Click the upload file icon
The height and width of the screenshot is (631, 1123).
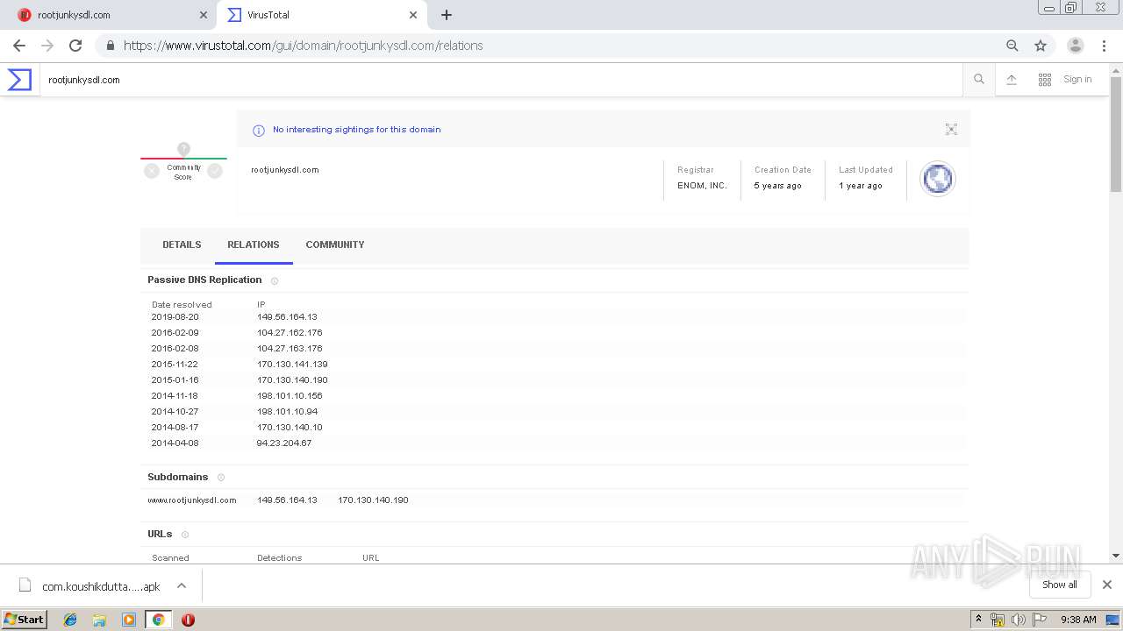point(1012,80)
